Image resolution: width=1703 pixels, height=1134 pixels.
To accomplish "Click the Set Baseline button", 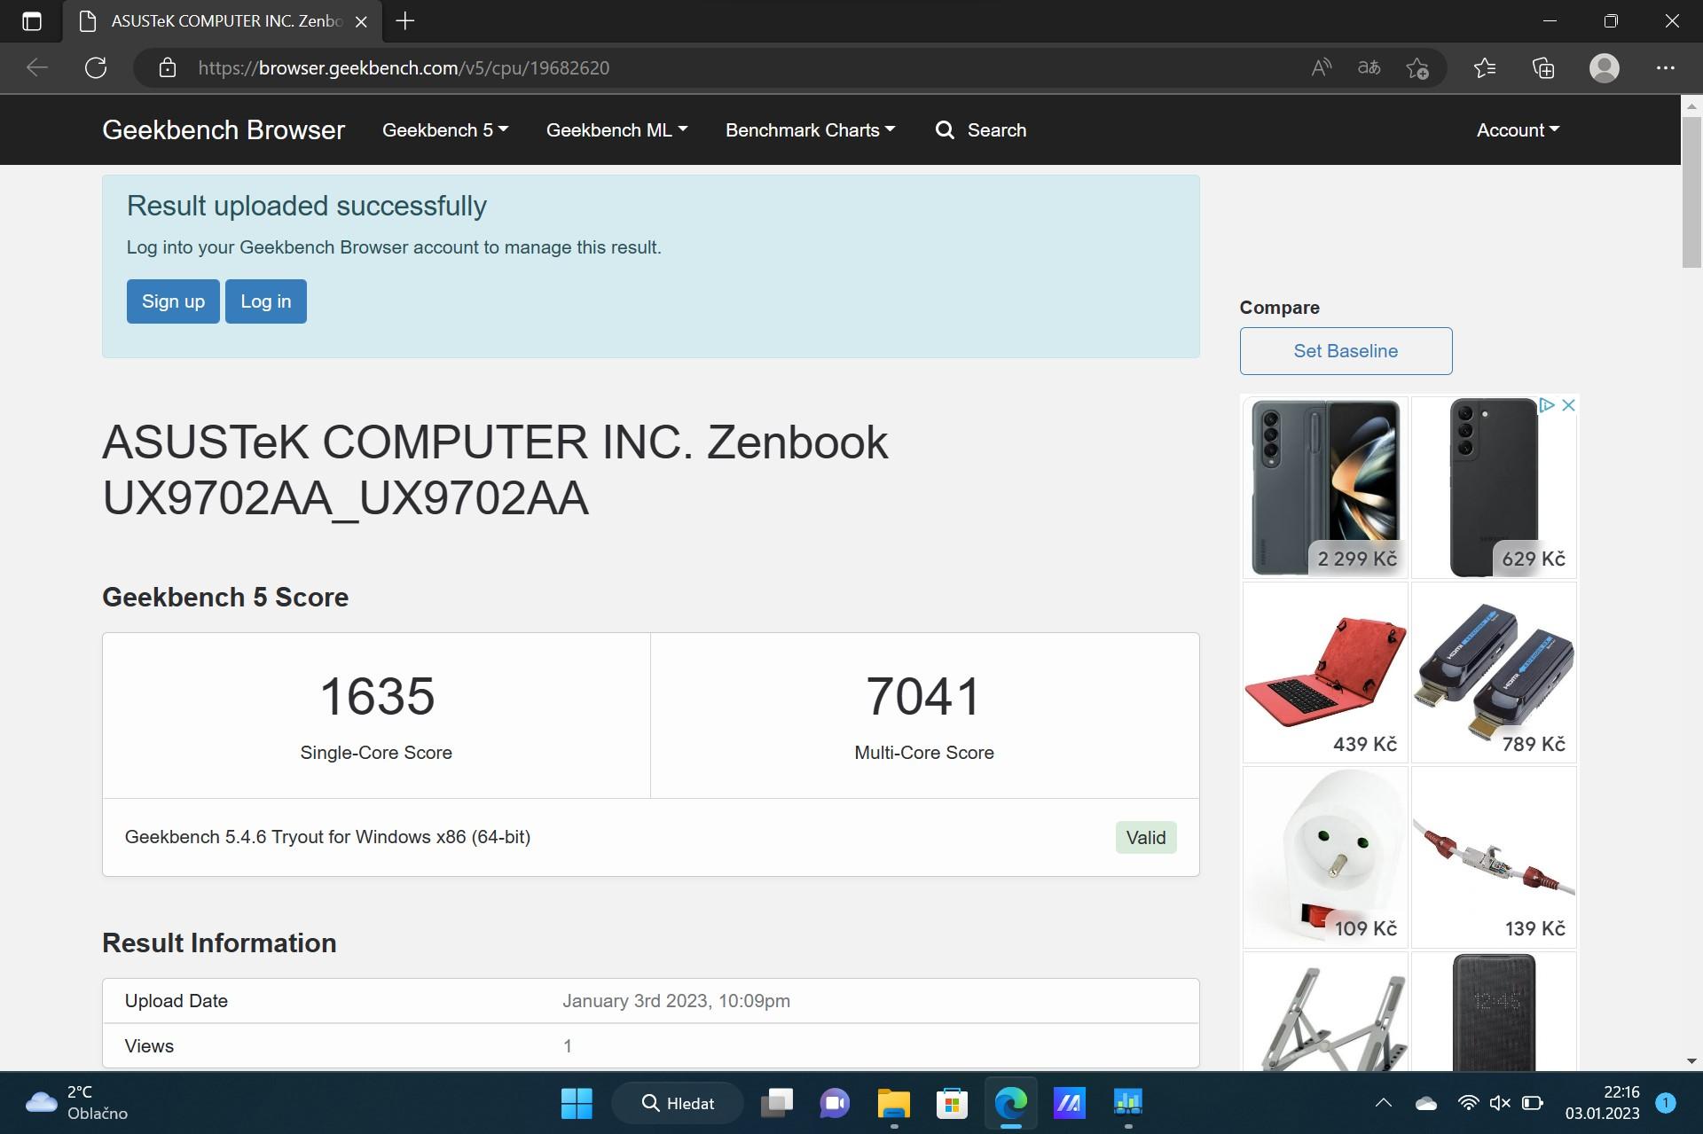I will (1346, 351).
